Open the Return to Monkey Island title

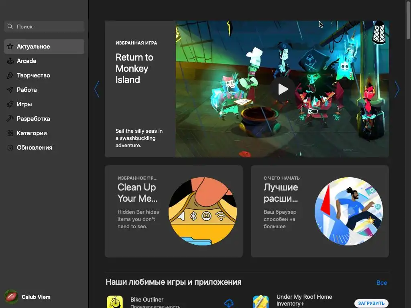(134, 68)
